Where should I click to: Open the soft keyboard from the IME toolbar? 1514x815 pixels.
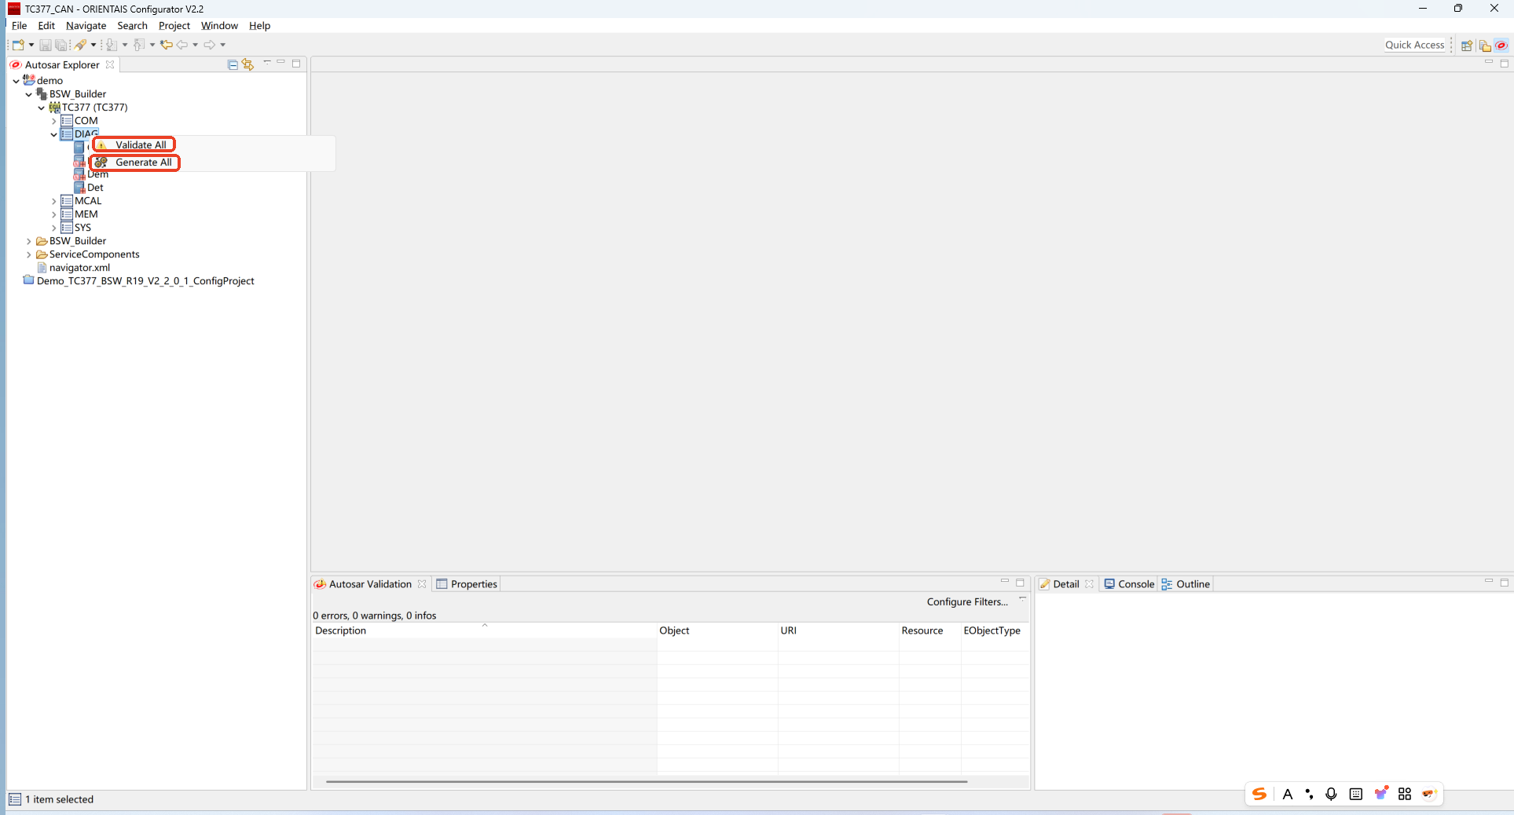[x=1355, y=794]
